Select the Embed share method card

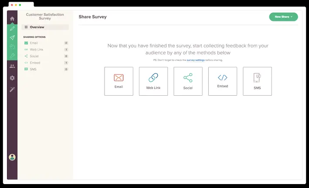click(223, 81)
